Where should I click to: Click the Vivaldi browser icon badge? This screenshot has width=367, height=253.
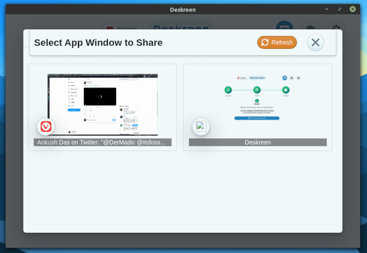click(x=46, y=126)
